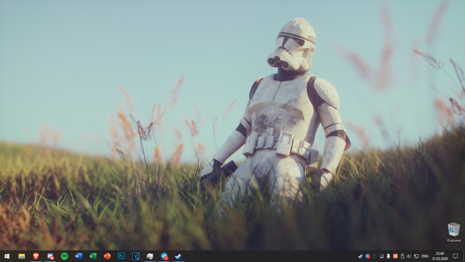Launch PowerPoint from the taskbar
Screen dimensions: 465x262
[x=107, y=256]
